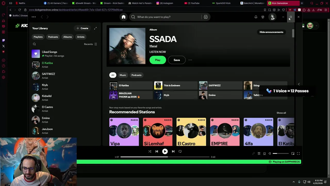The height and width of the screenshot is (186, 330).
Task: Open taskbar volume icon
Action: click(309, 182)
